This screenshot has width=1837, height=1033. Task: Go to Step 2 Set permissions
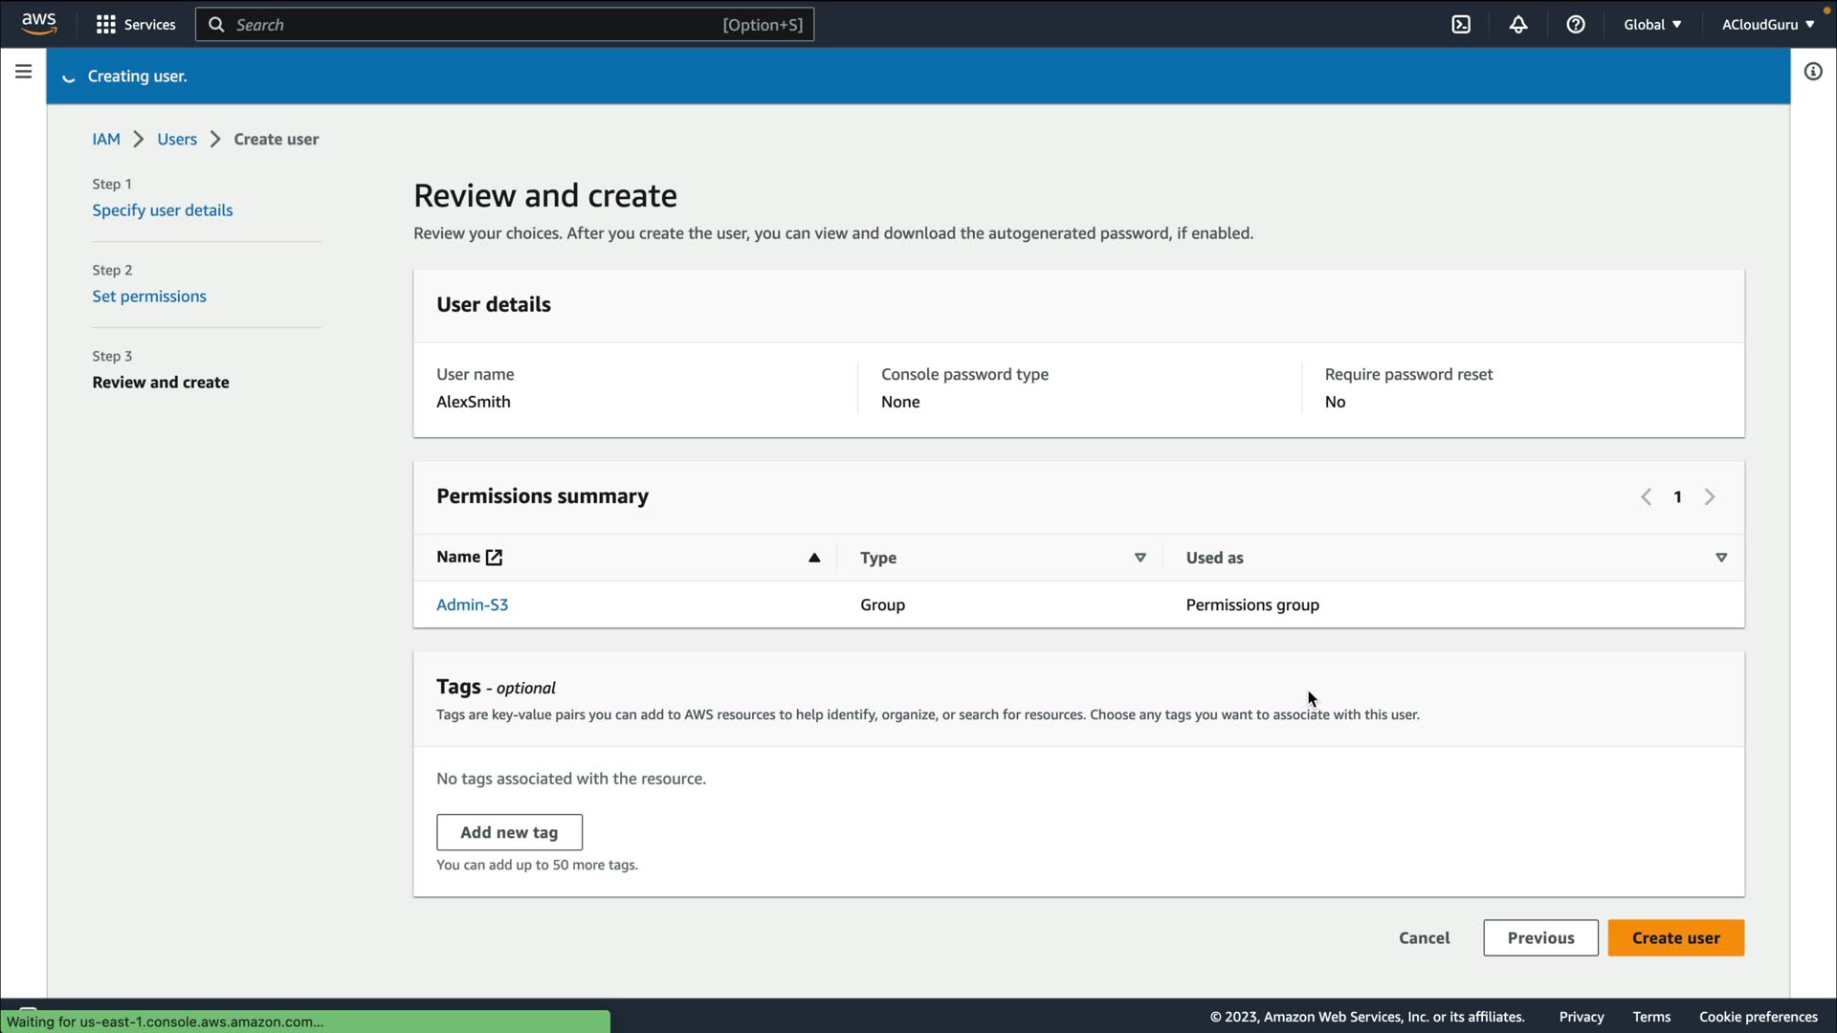(x=149, y=297)
